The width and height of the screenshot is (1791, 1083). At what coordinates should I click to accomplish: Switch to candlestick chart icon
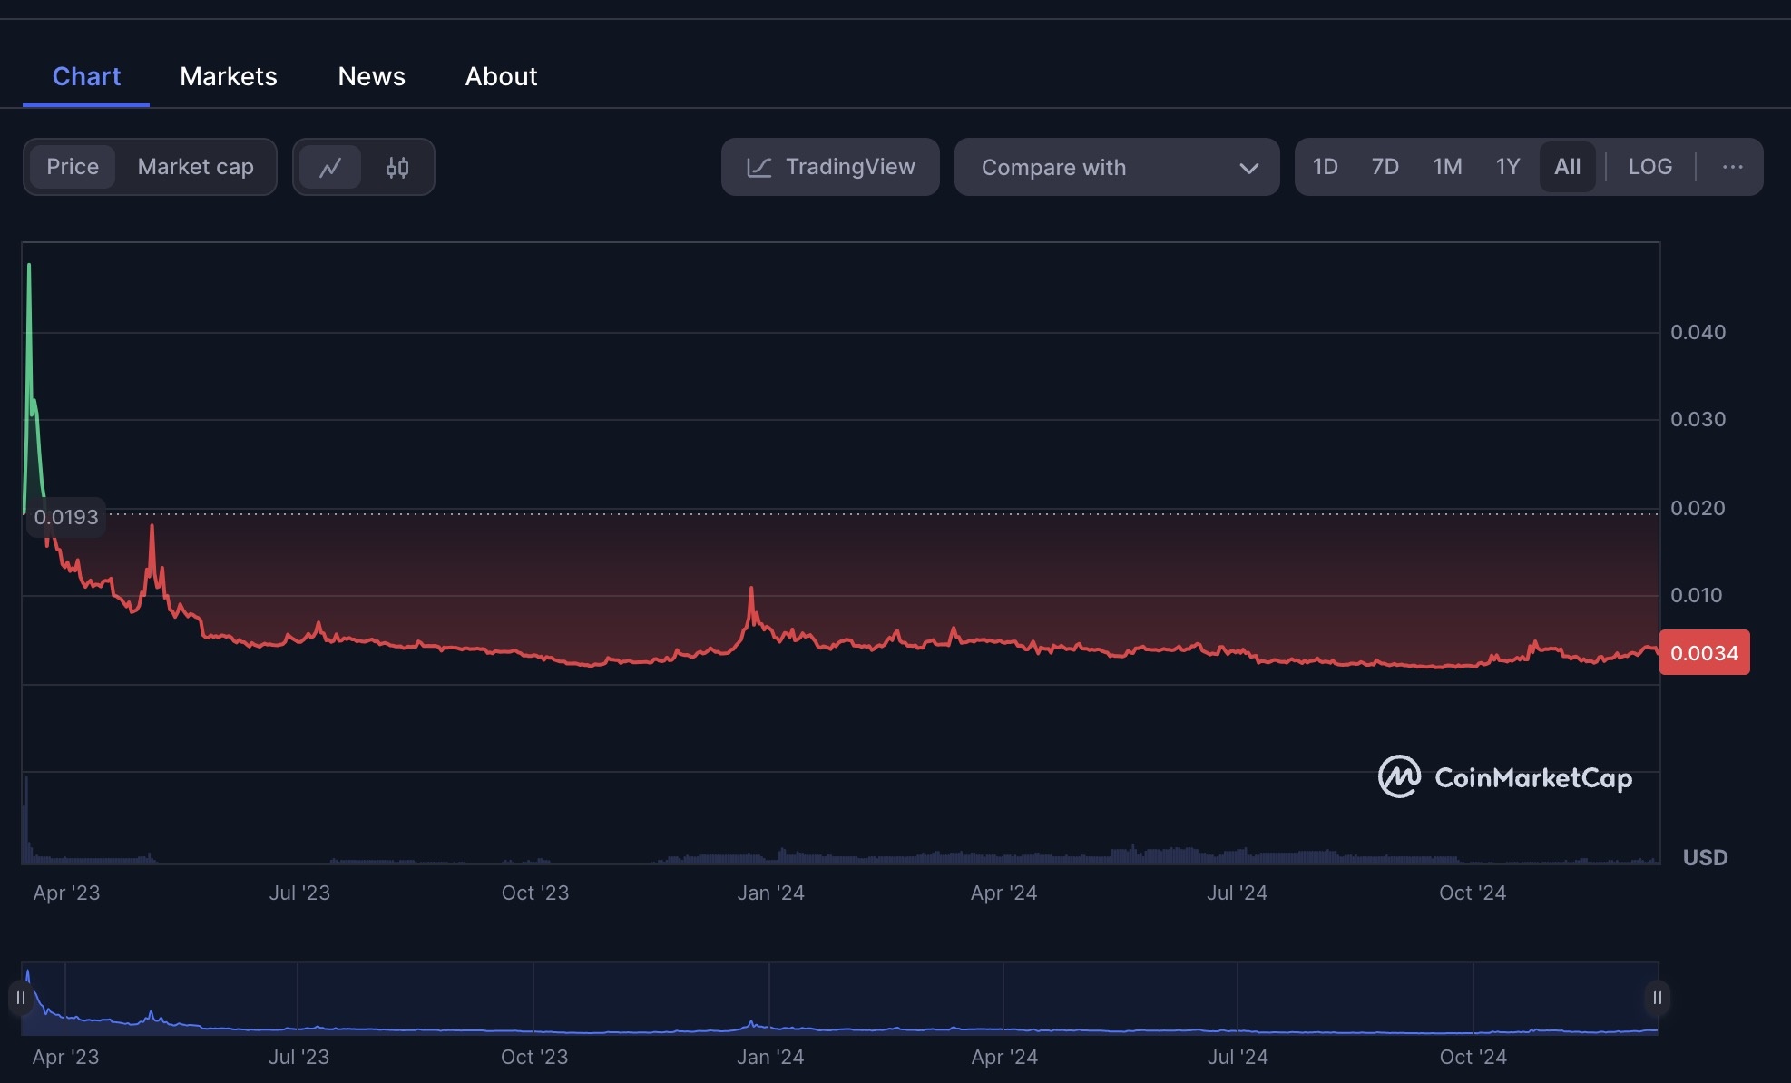pos(397,167)
